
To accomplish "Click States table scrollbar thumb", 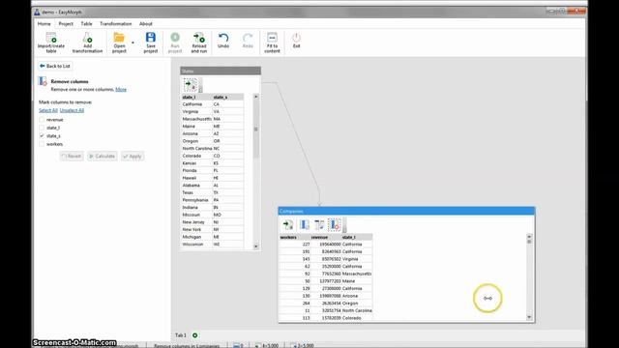I will tap(255, 129).
